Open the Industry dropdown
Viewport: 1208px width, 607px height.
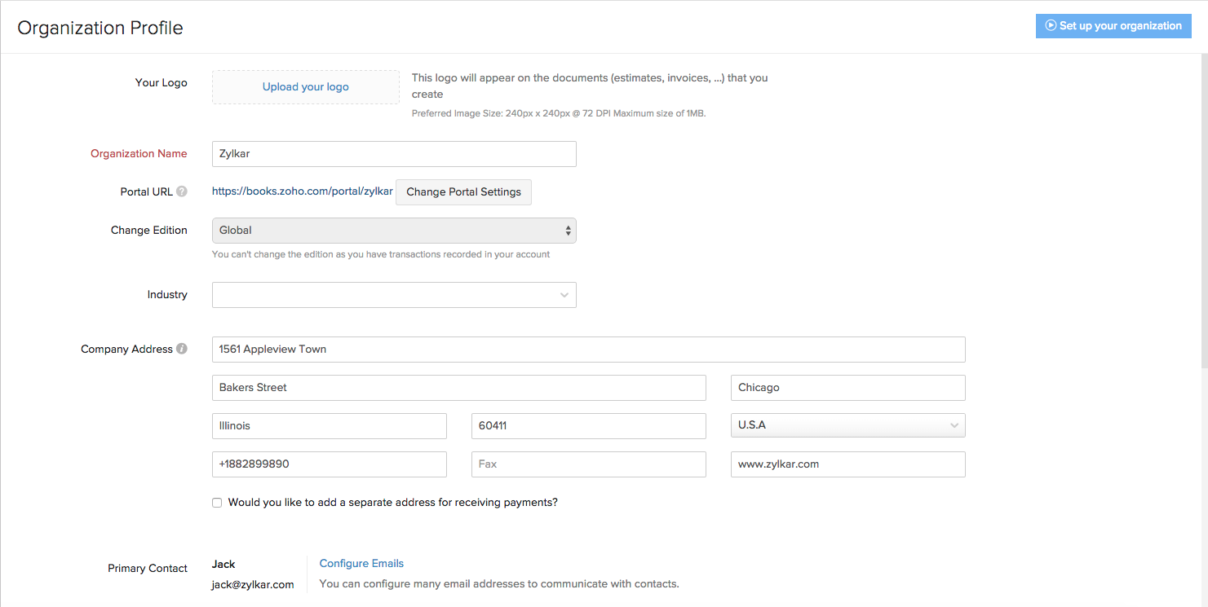(x=394, y=295)
